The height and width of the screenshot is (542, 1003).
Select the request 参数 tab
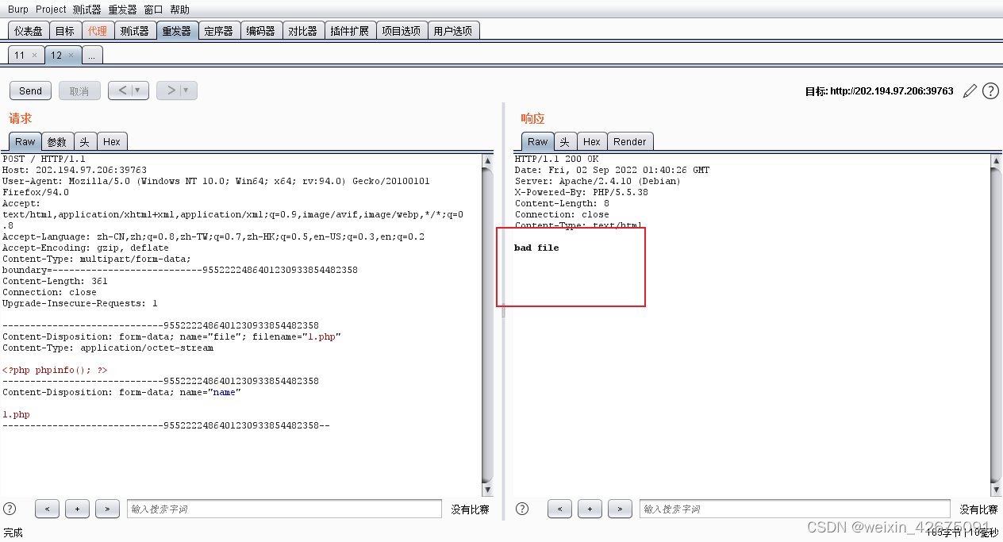tap(57, 142)
